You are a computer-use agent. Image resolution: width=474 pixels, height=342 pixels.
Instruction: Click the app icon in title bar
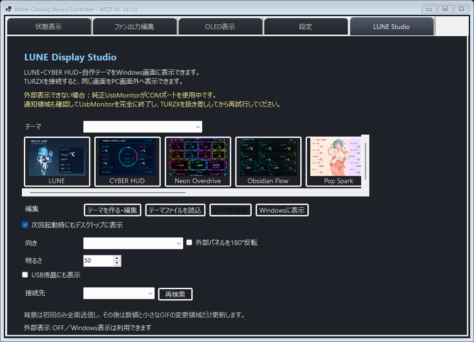[9, 9]
